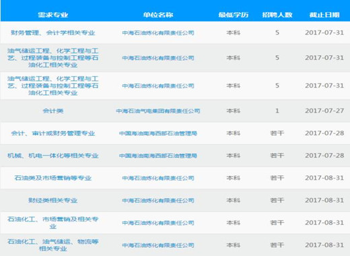Click the 2017-07-27 deadline cell
Viewport: 350px width, 256px height.
coord(324,111)
